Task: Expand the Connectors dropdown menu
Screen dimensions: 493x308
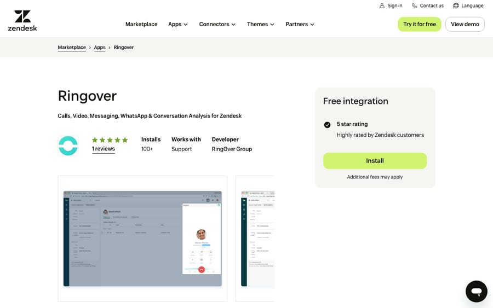Action: (x=217, y=24)
